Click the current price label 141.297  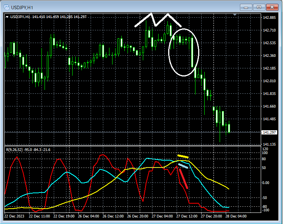pyautogui.click(x=269, y=133)
